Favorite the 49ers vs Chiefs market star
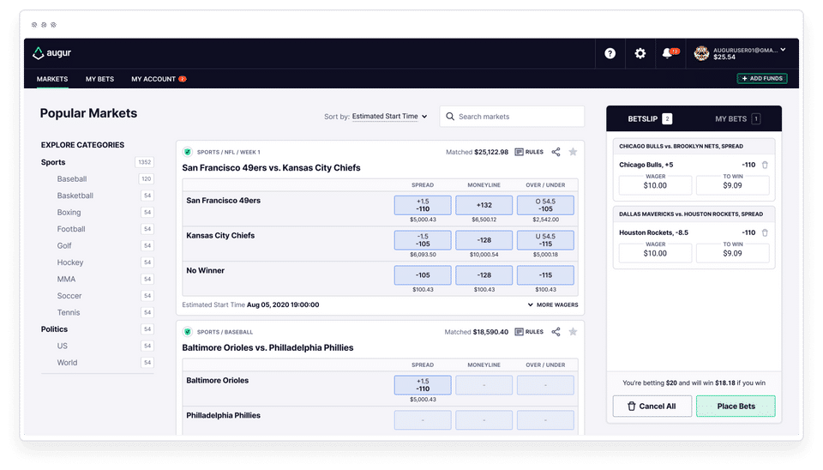 pyautogui.click(x=573, y=152)
